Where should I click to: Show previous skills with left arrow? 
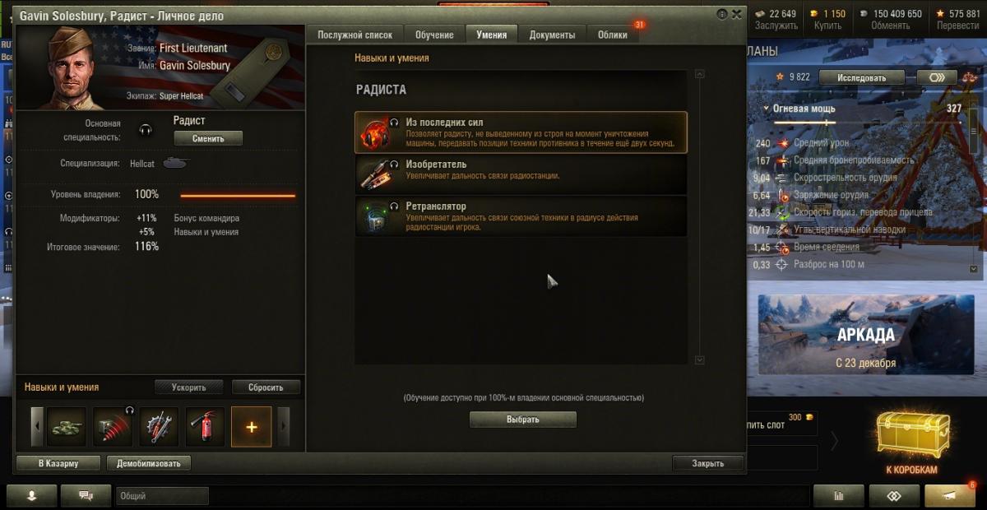tap(36, 427)
